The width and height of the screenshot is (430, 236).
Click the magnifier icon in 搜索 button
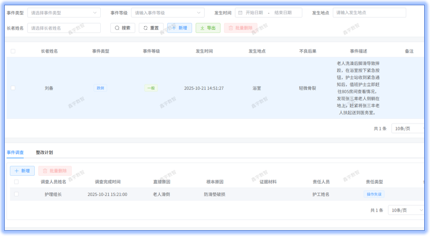[x=117, y=28]
